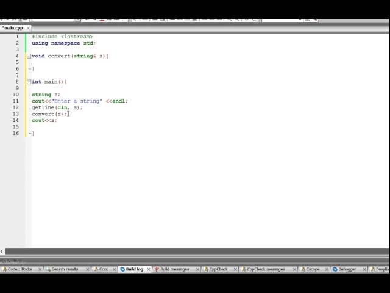390x293 pixels.
Task: Place cursor on '#include <iostream>' line
Action: [x=62, y=37]
